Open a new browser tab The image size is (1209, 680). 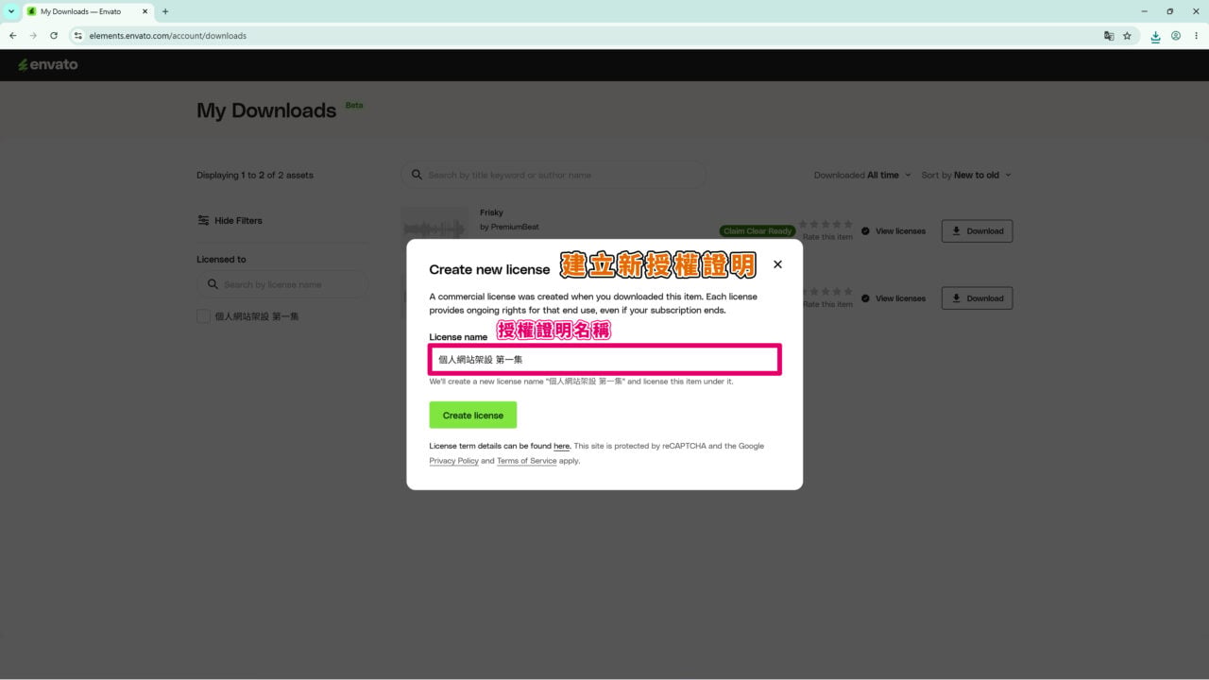click(x=165, y=11)
